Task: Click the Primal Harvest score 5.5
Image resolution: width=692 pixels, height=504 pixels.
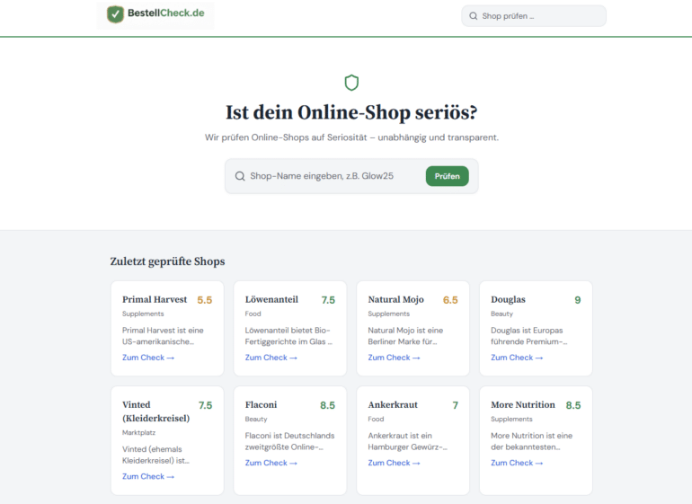Action: 205,300
